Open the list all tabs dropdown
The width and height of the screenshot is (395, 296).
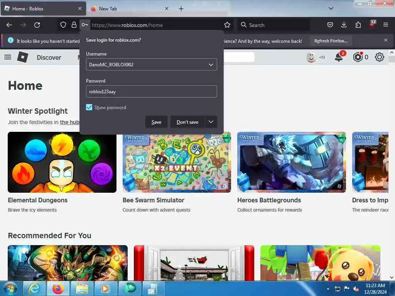click(331, 8)
